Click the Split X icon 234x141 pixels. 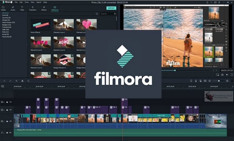(x=22, y=81)
